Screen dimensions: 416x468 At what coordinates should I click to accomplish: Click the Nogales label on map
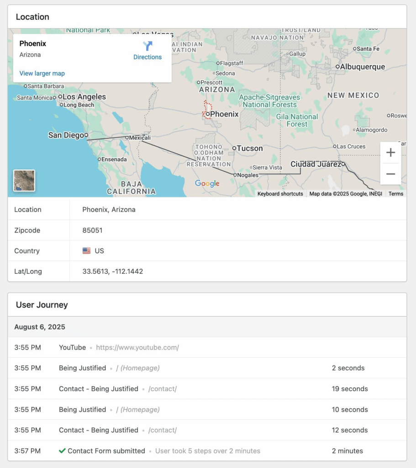click(x=248, y=175)
